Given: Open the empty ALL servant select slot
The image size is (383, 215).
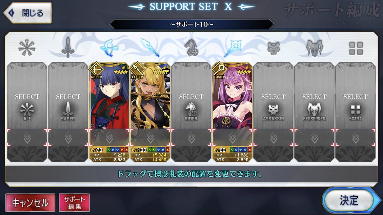Looking at the screenshot, I should 27,112.
